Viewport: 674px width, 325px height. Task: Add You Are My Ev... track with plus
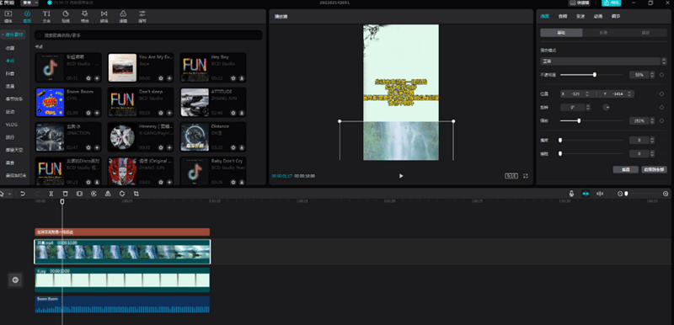(x=169, y=78)
